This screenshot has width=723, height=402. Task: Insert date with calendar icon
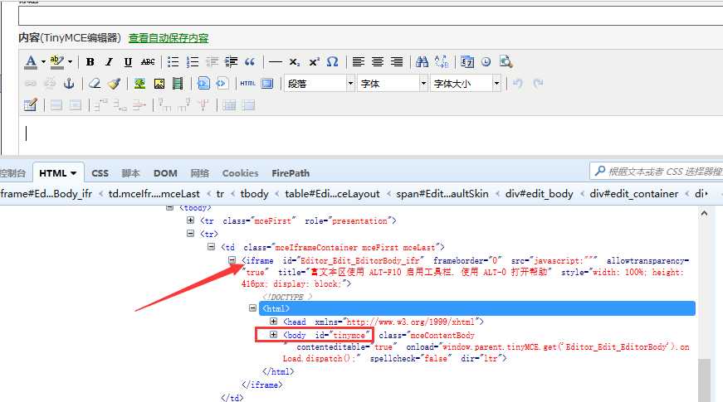pyautogui.click(x=467, y=62)
